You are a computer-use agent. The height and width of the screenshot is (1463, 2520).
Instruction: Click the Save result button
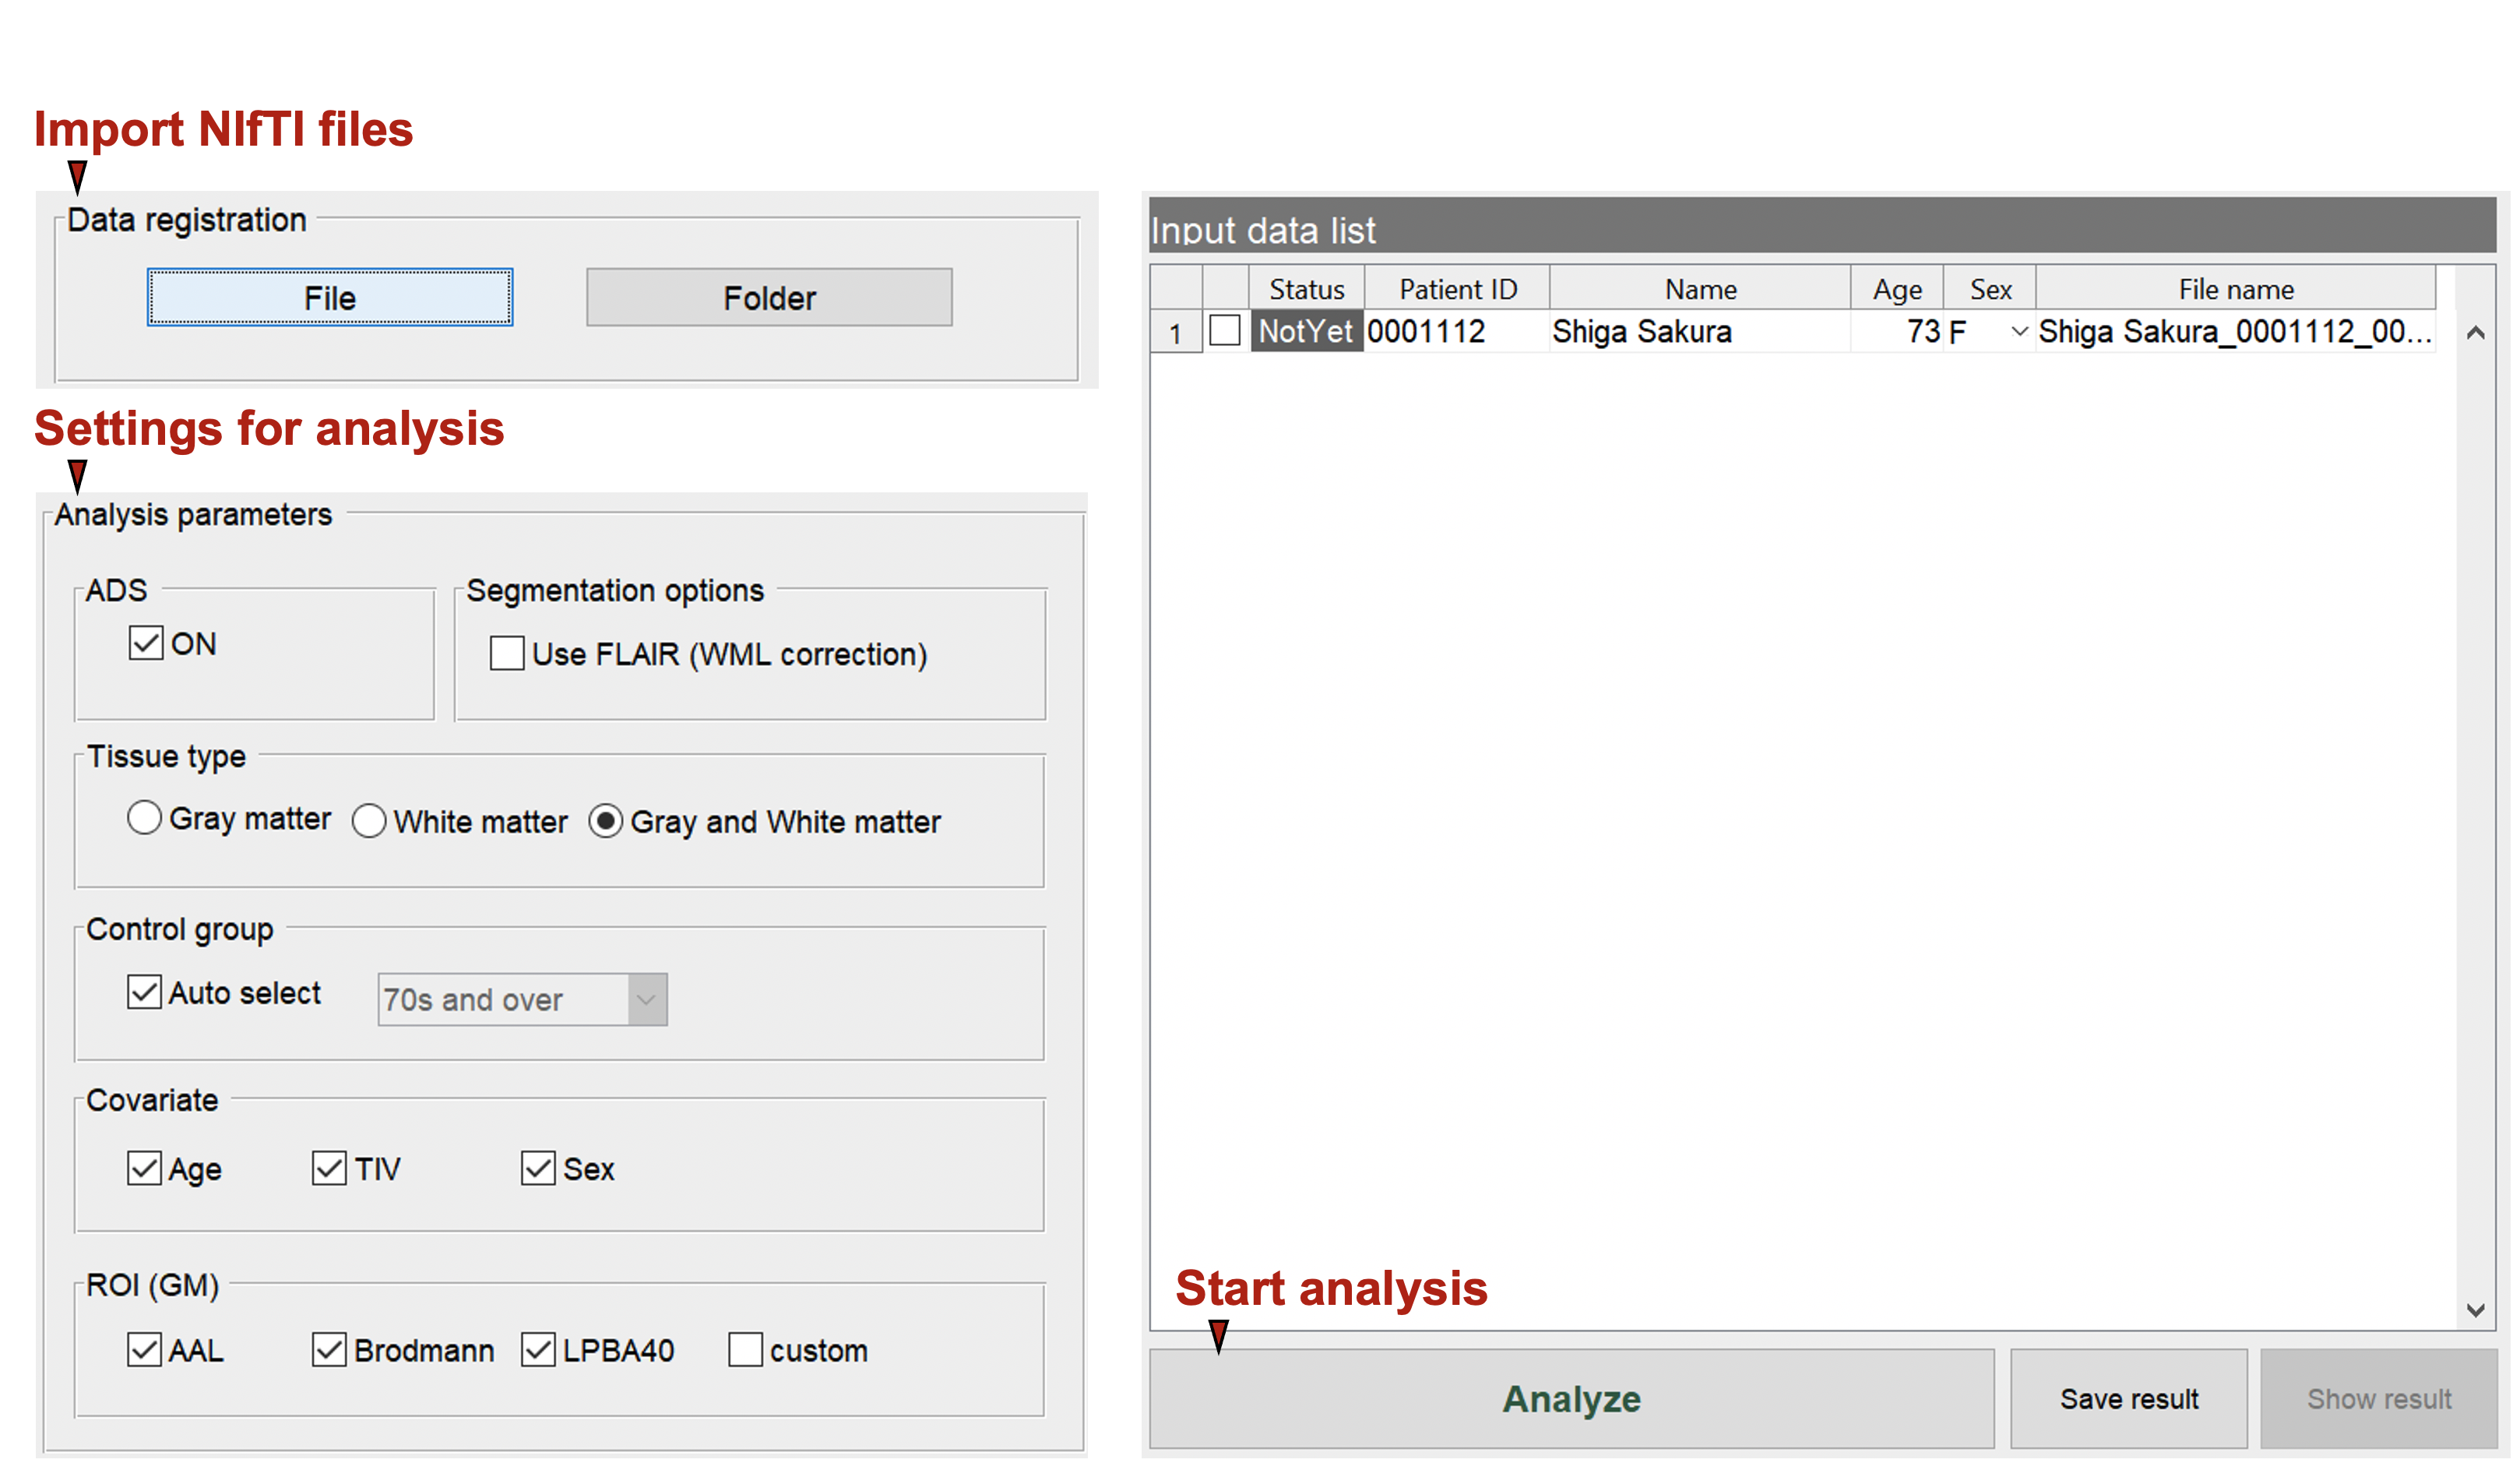(2128, 1398)
